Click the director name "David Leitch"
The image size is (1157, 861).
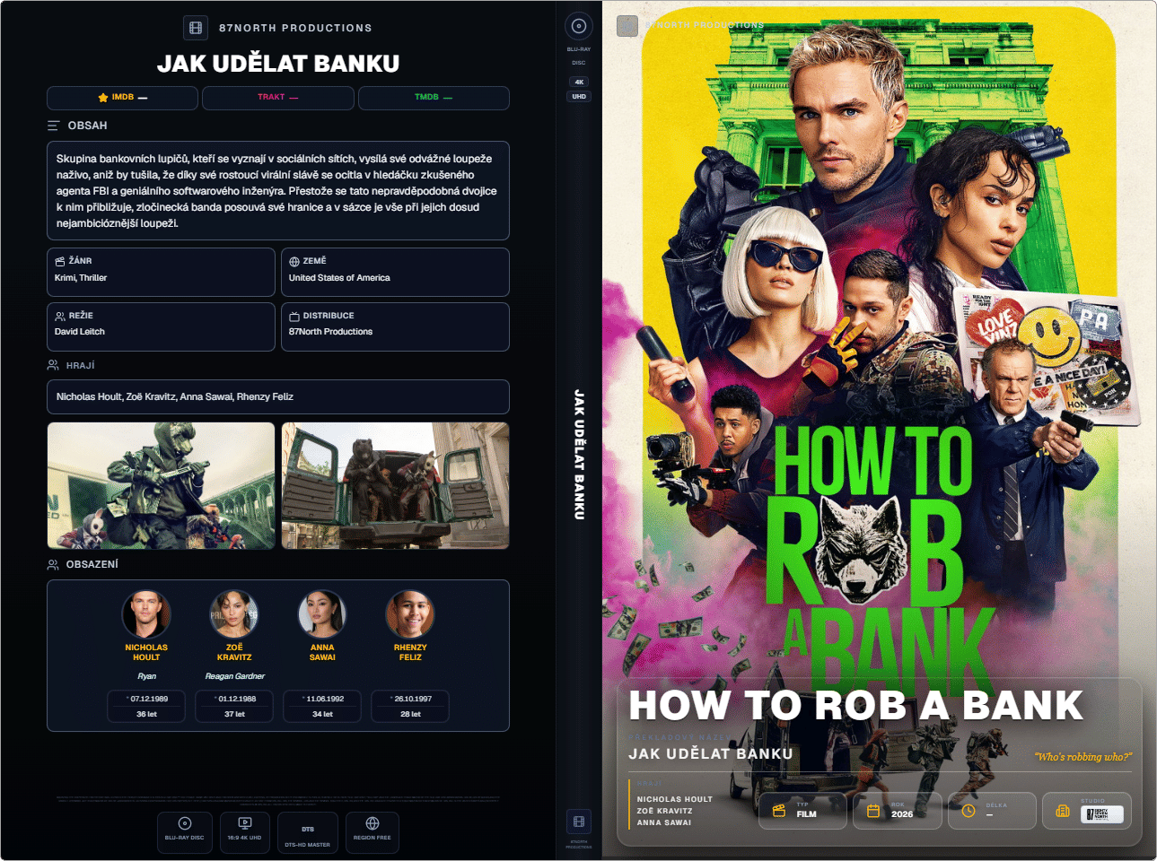click(x=80, y=332)
